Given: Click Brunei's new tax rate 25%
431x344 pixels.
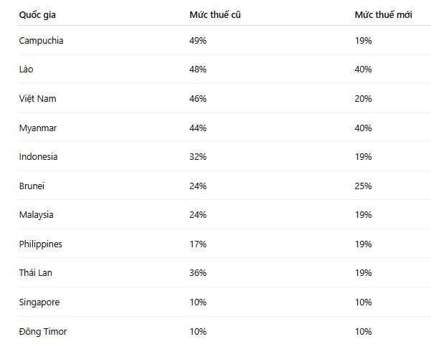Looking at the screenshot, I should 363,186.
